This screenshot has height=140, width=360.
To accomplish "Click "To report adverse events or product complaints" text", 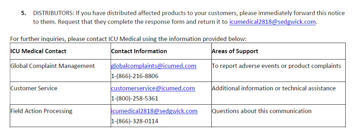I will (276, 66).
